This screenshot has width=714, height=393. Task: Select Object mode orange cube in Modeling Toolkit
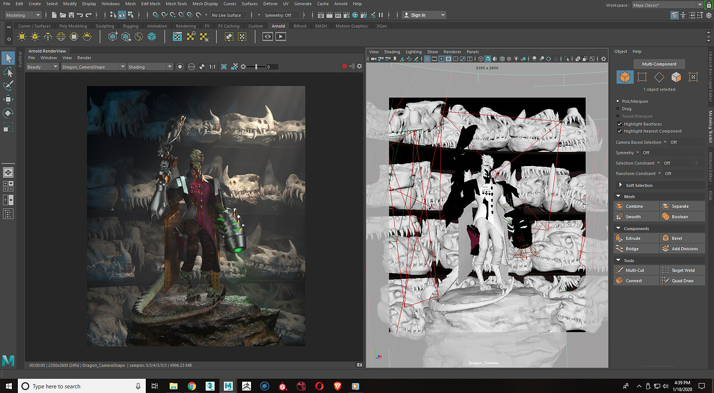click(x=625, y=77)
